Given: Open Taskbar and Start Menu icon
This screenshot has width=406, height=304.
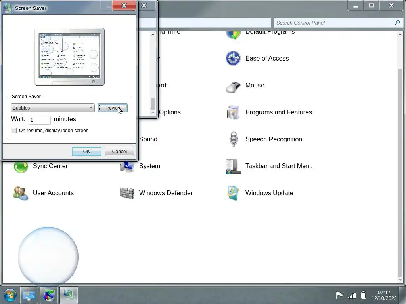Looking at the screenshot, I should (233, 166).
